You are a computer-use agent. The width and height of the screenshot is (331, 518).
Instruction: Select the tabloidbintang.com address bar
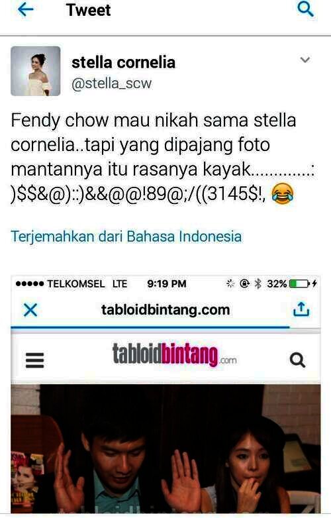click(165, 310)
